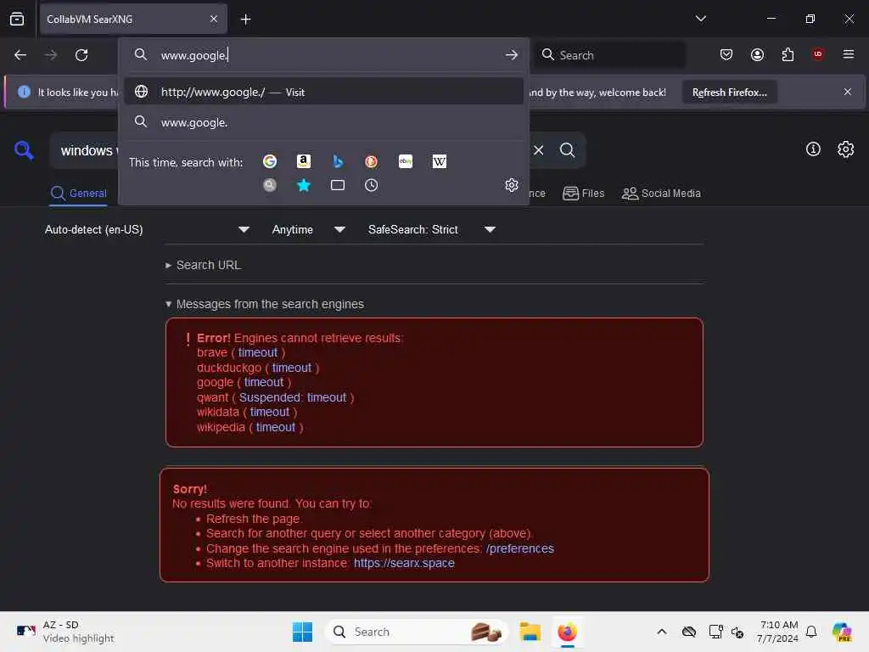Viewport: 869px width, 652px height.
Task: Open SearXNG preferences gear icon
Action: coord(846,149)
